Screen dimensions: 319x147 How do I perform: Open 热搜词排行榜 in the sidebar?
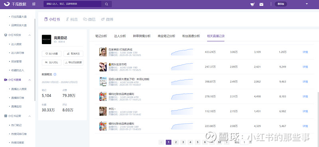pyautogui.click(x=19, y=134)
